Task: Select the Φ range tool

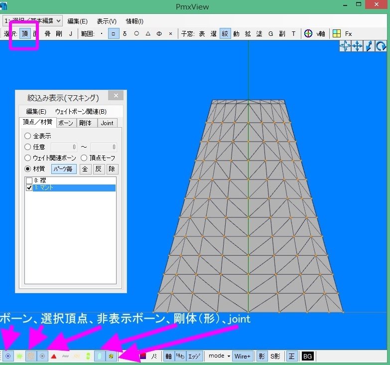Action: pyautogui.click(x=159, y=33)
